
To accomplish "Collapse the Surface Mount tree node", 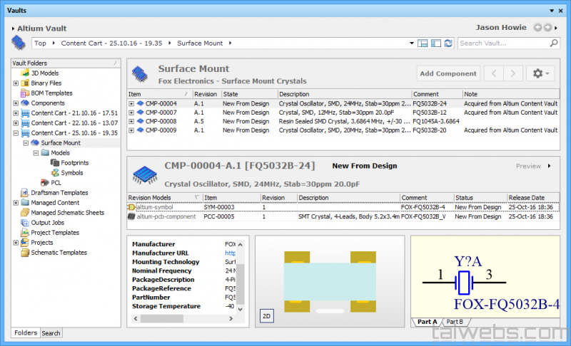I will click(26, 142).
